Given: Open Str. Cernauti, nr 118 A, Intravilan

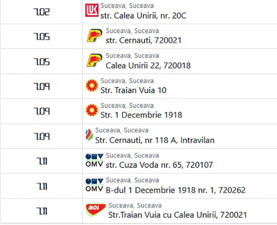Looking at the screenshot, I should click(155, 140).
